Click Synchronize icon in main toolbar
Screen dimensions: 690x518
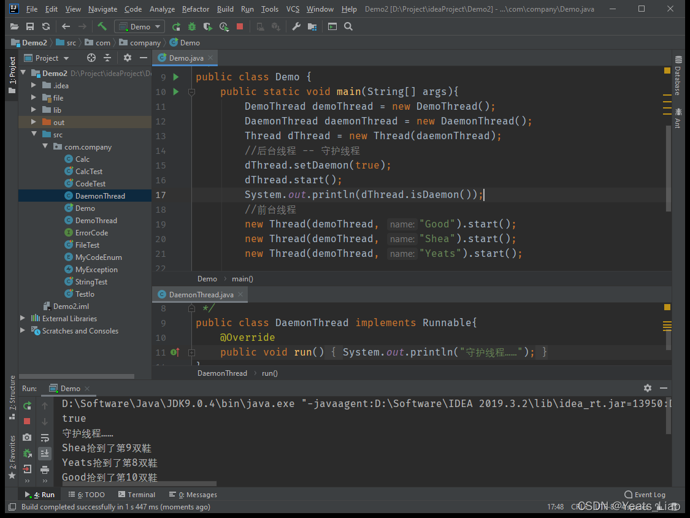tap(46, 26)
